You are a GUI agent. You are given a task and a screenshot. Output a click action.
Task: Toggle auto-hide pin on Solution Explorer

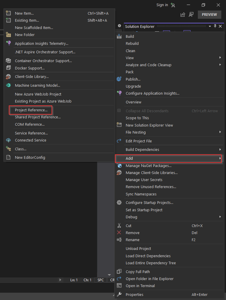[215, 26]
